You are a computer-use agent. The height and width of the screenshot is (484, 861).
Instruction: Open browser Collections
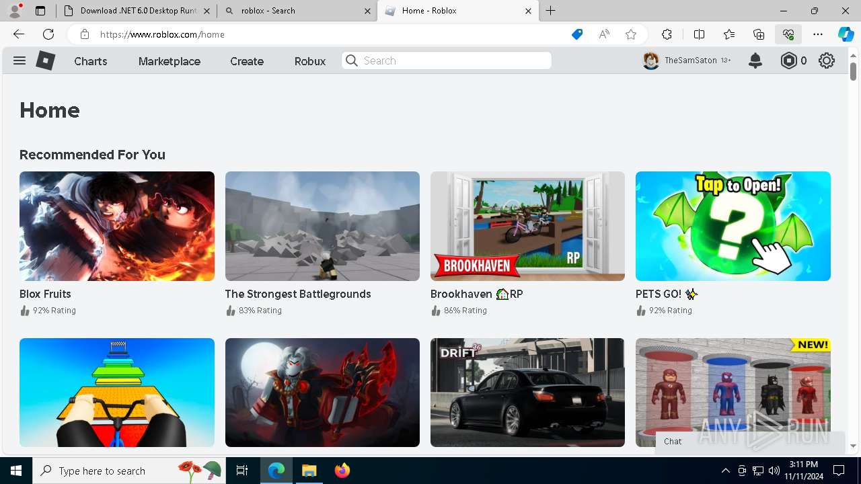coord(759,34)
